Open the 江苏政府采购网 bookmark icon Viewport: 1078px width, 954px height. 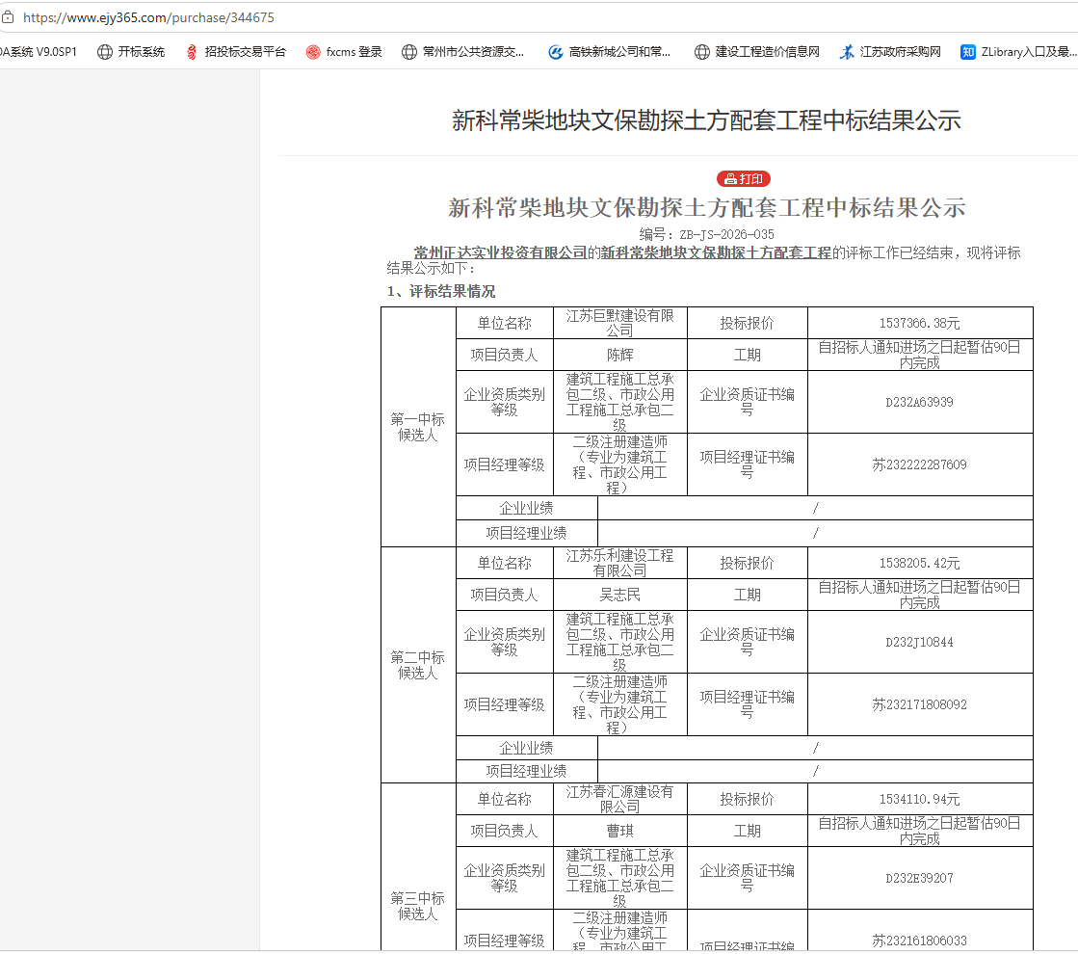tap(847, 52)
